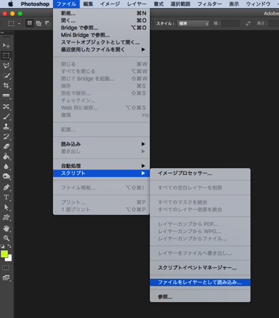The width and height of the screenshot is (279, 318).
Task: Select the Move tool
Action: [x=6, y=45]
